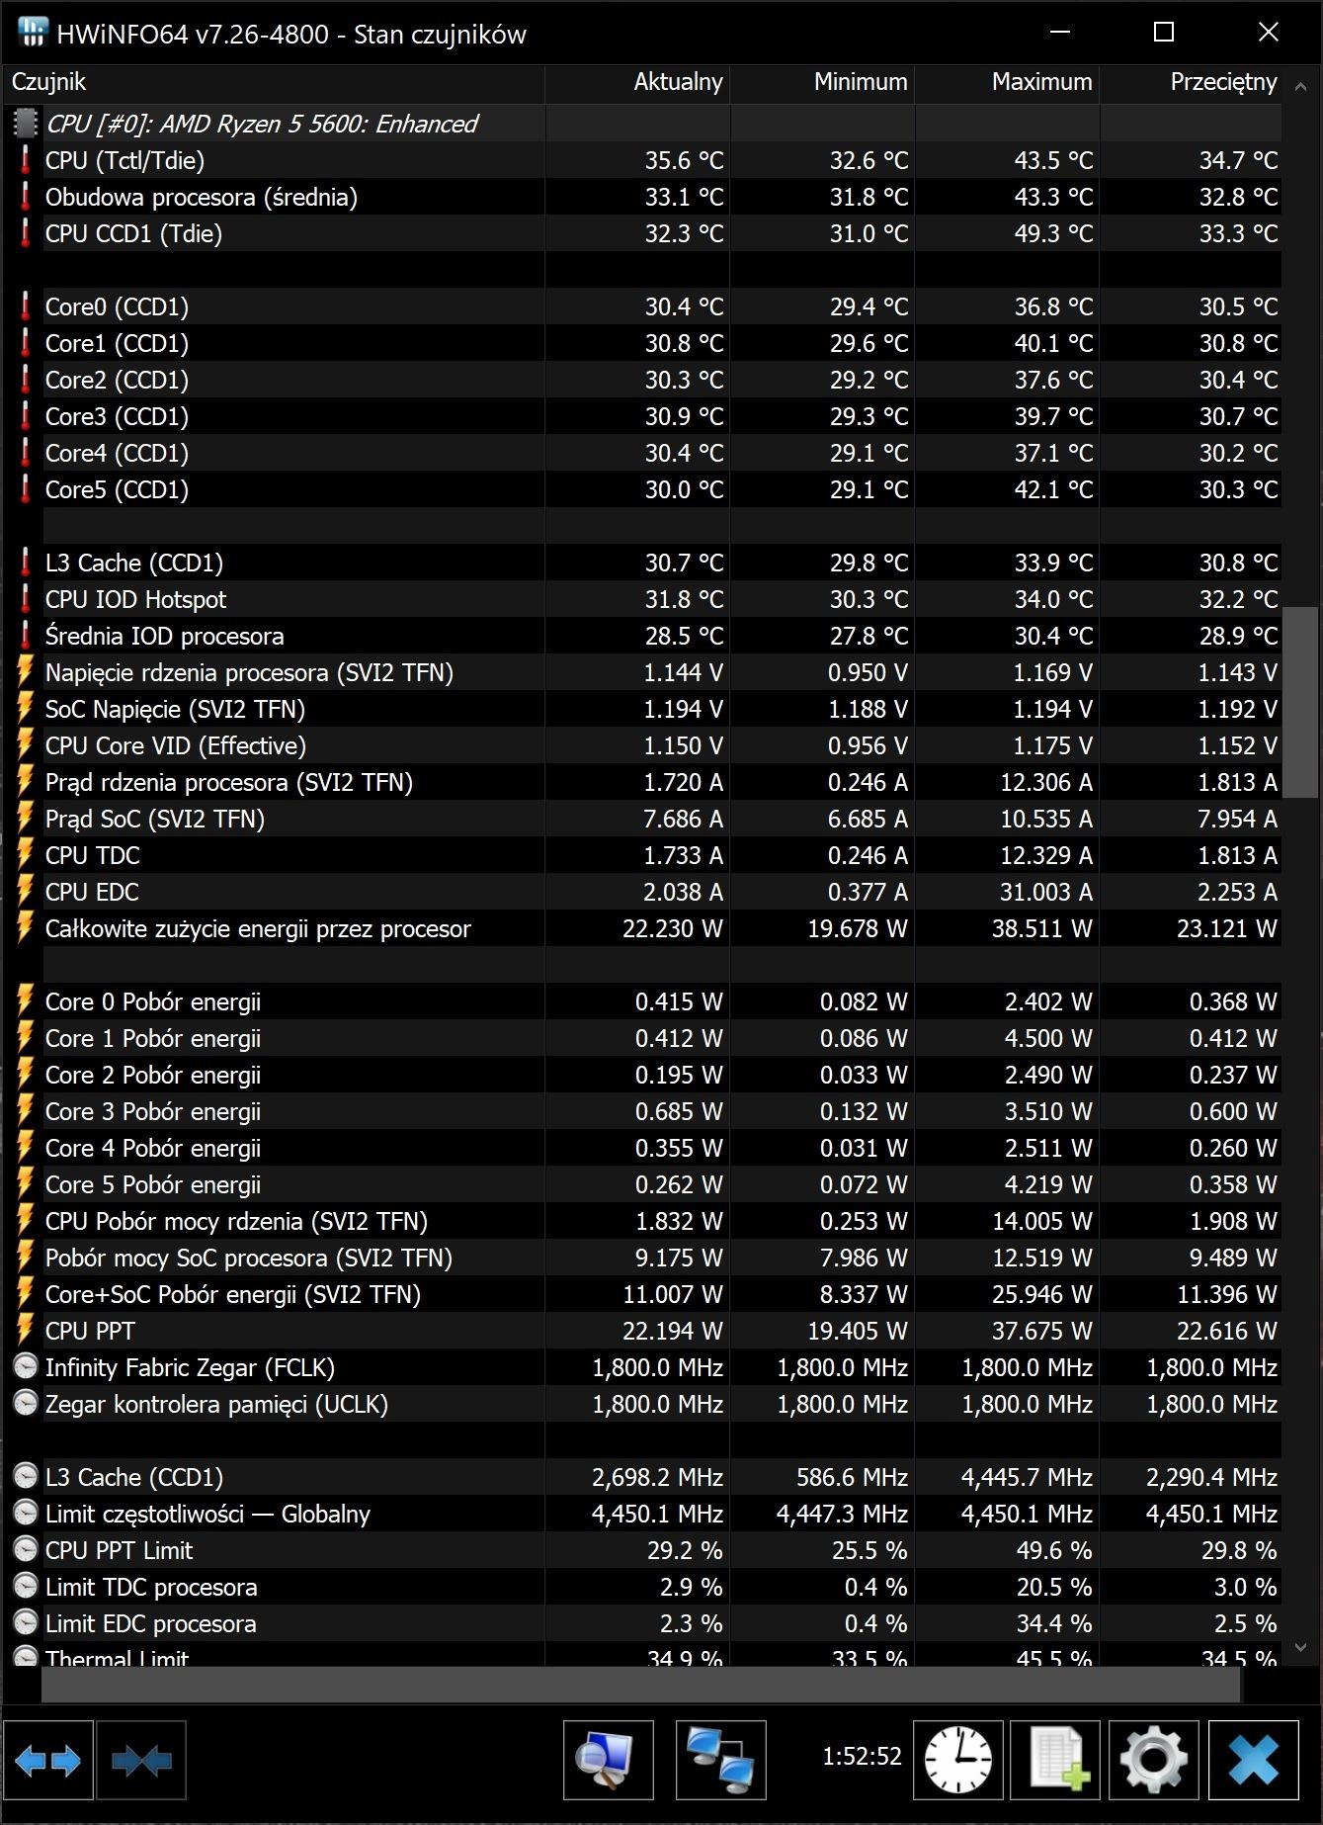Click the scroll-up arrow of sensor list

[1300, 87]
